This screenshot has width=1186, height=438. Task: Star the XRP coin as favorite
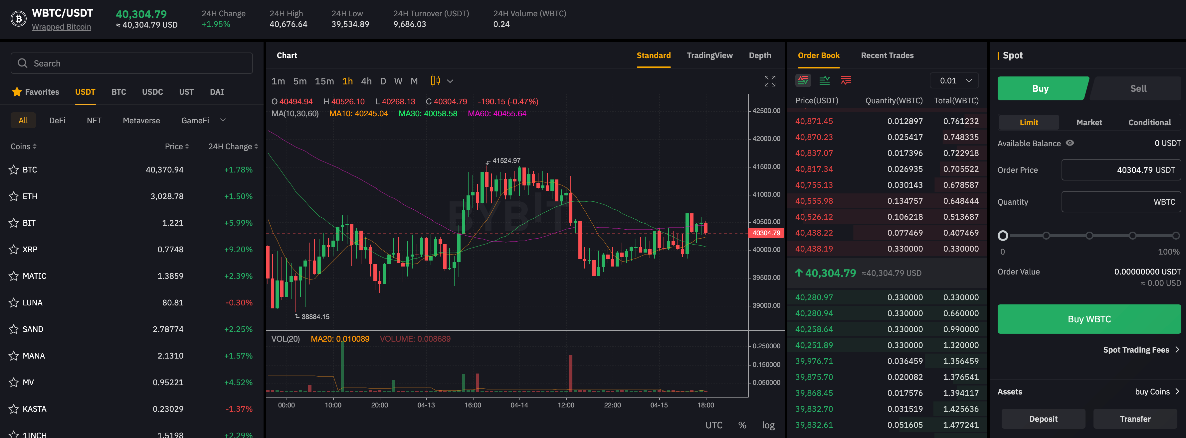tap(14, 250)
